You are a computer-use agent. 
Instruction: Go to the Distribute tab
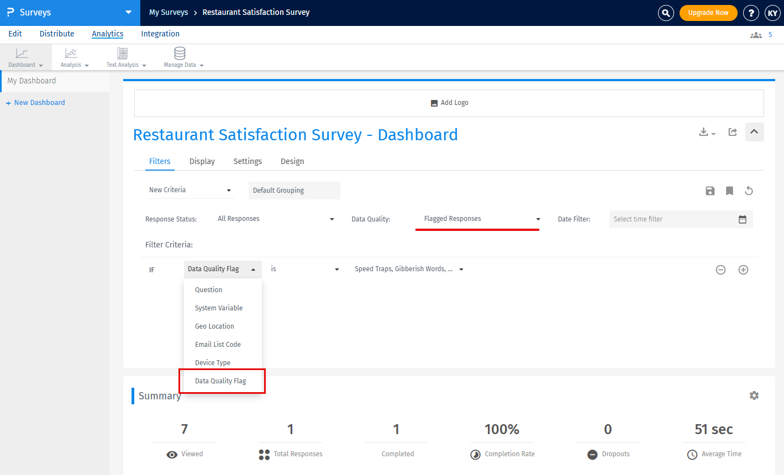point(56,34)
